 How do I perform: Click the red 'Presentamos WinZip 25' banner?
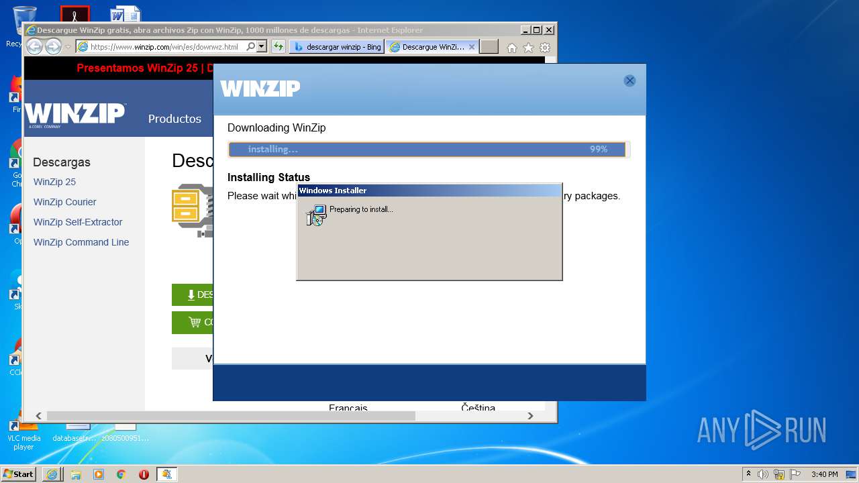coord(145,68)
